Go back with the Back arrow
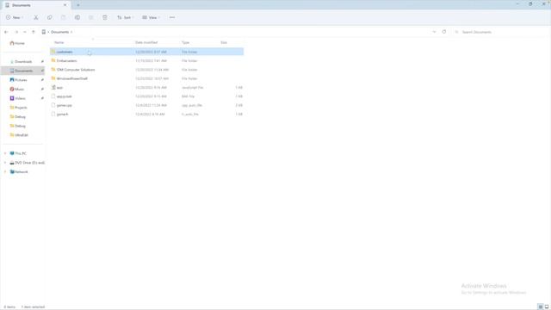Screen dimensions: 551x310 pyautogui.click(x=6, y=32)
